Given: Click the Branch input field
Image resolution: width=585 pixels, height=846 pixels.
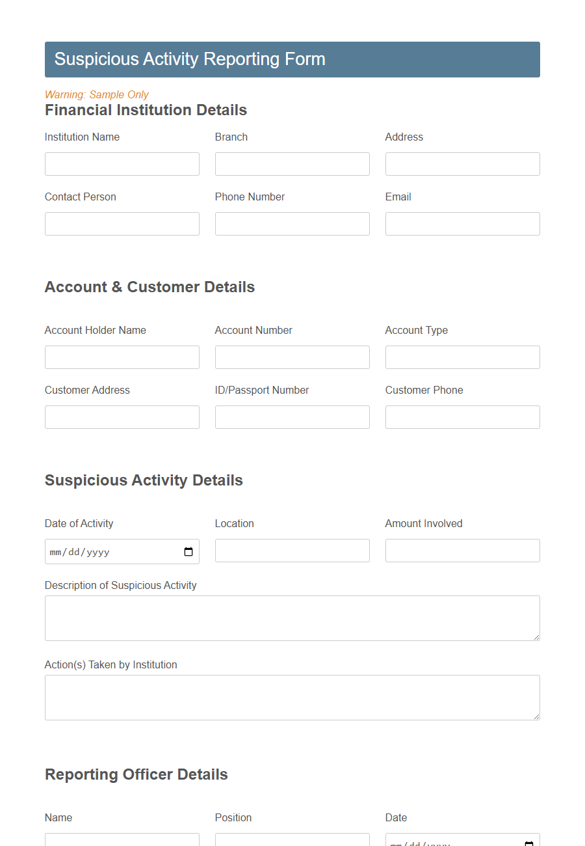Looking at the screenshot, I should [292, 163].
